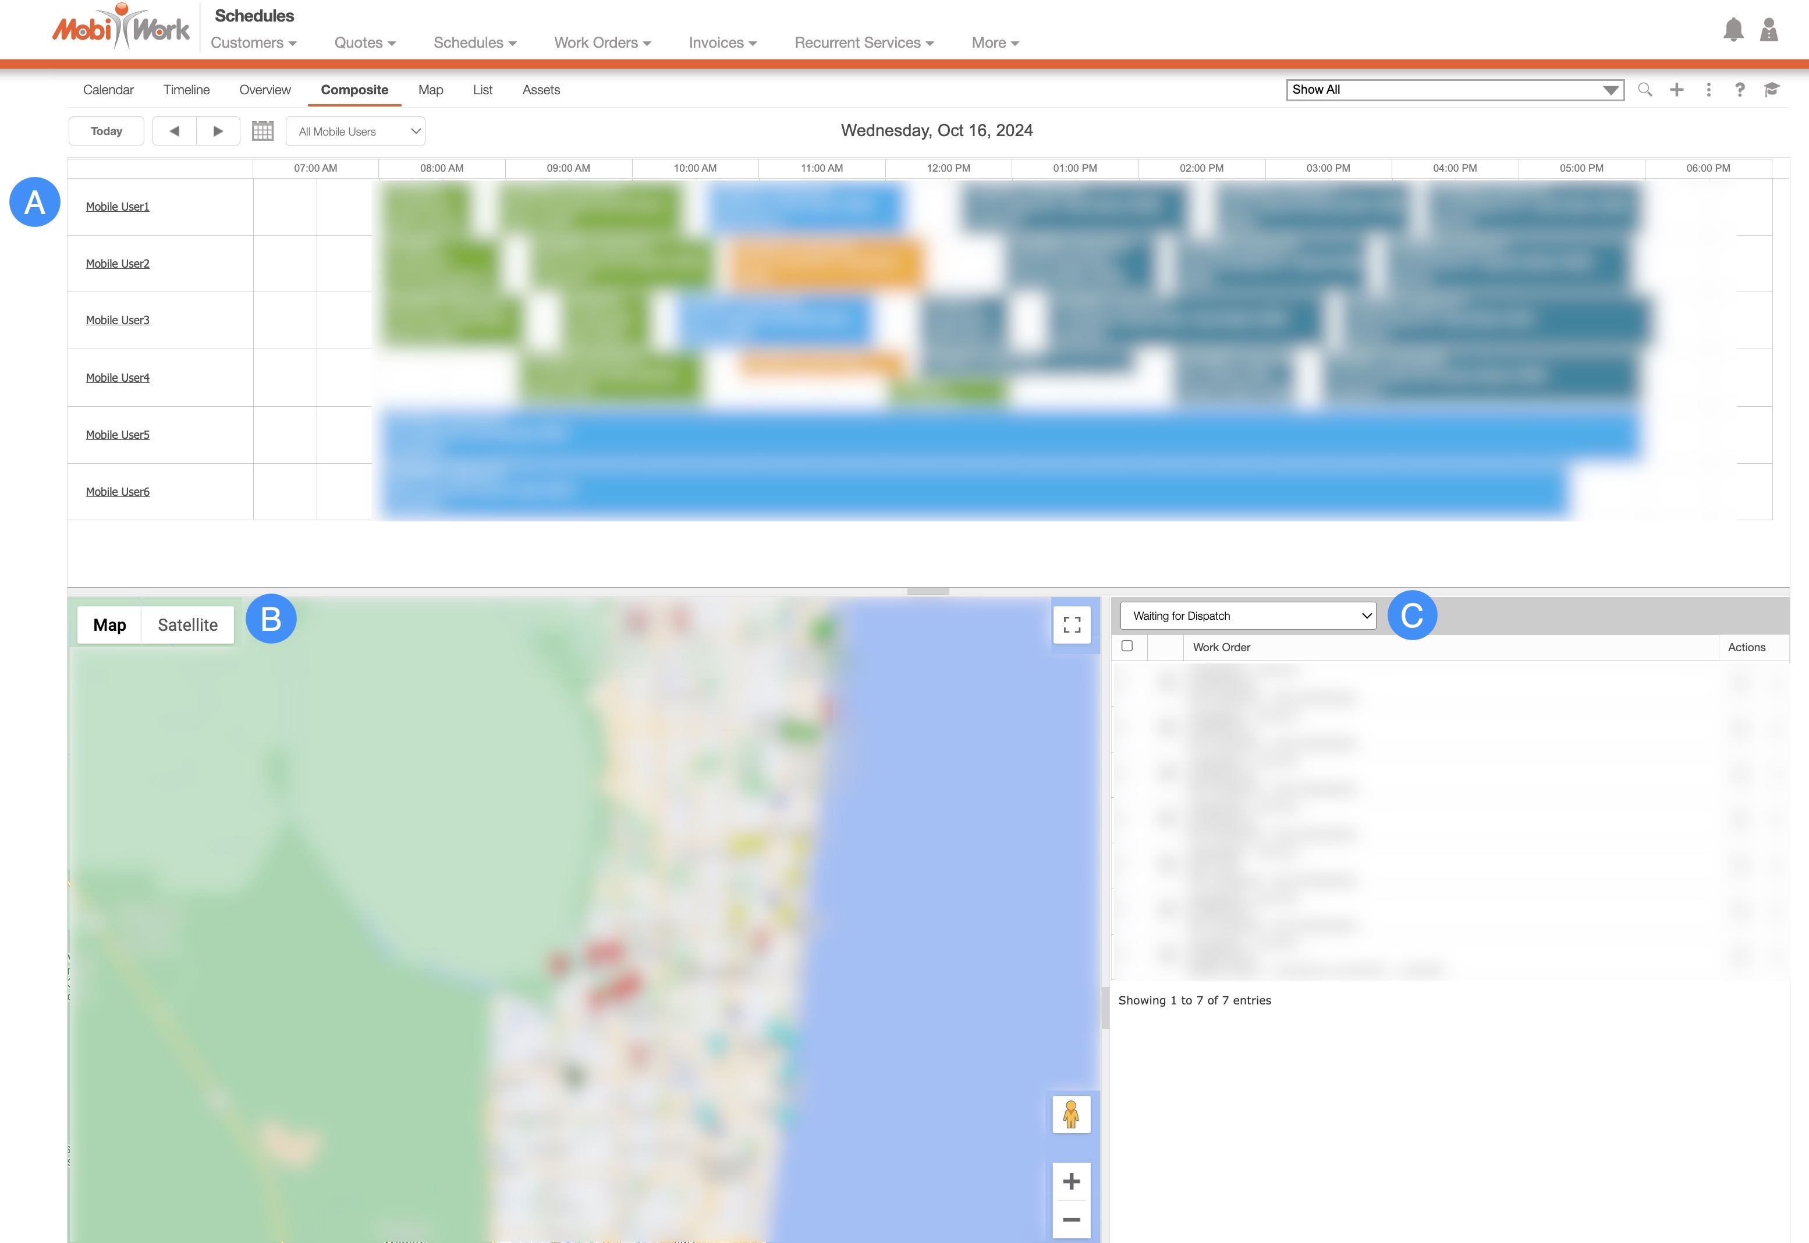
Task: Open the user profile icon
Action: point(1768,30)
